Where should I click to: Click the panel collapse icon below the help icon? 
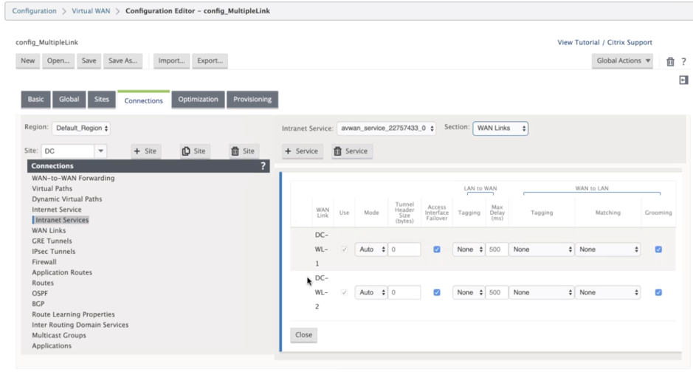pos(683,80)
